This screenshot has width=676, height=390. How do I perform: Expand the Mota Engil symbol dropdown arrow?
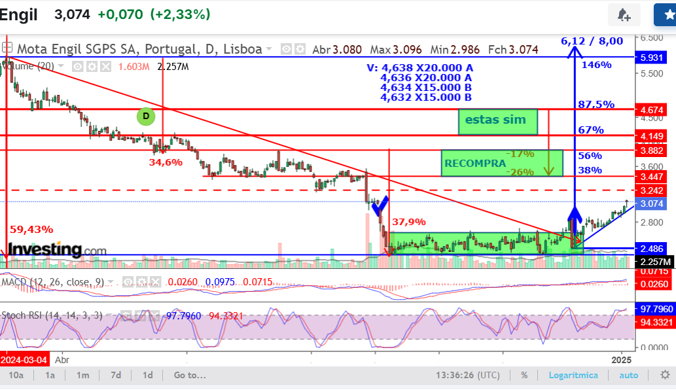click(269, 49)
